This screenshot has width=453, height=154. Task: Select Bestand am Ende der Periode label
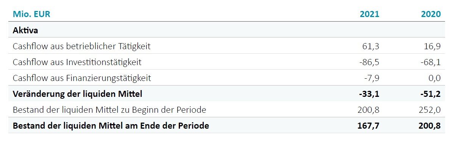(x=111, y=126)
